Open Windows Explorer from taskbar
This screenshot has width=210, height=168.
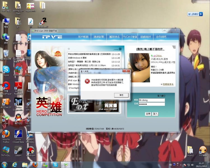coord(25,165)
